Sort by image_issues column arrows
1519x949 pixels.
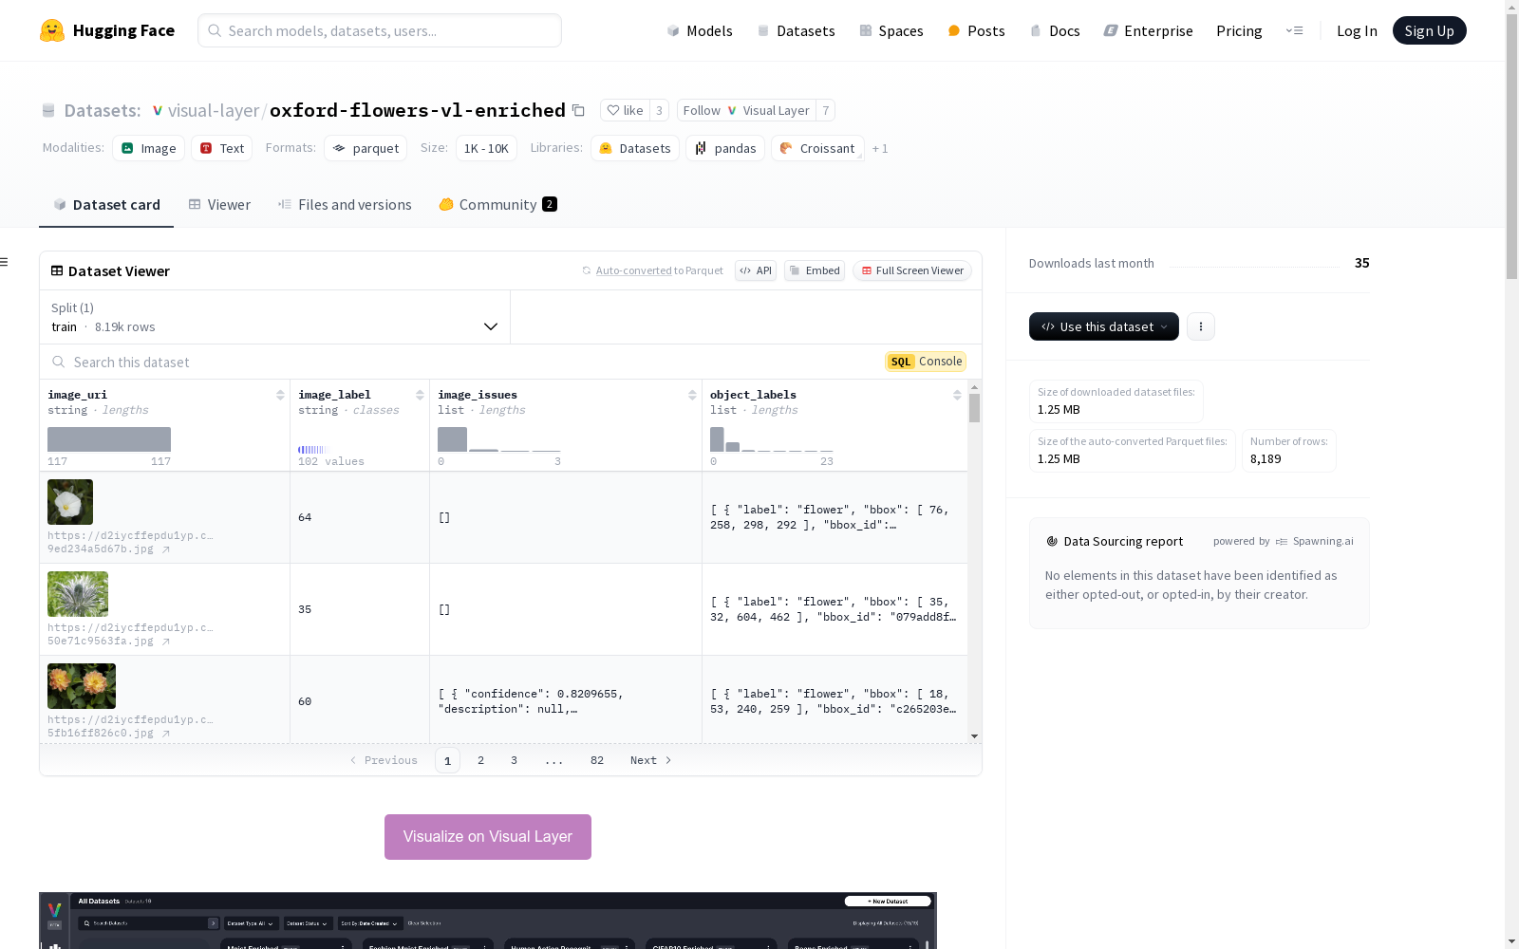coord(692,395)
